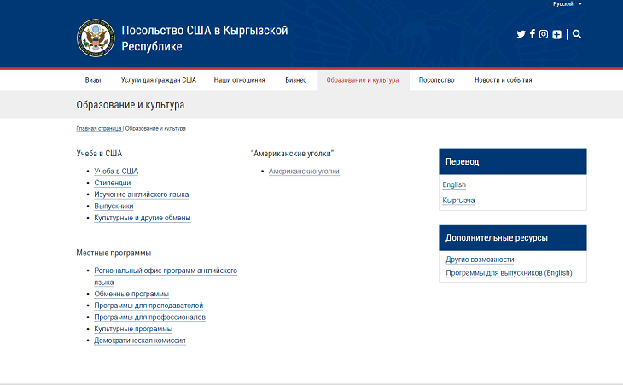Screen dimensions: 623x385
Task: Go to the Бизнес menu item
Action: pyautogui.click(x=295, y=80)
